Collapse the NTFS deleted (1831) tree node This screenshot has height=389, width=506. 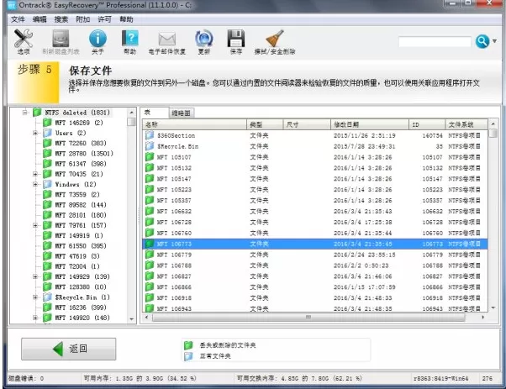(x=25, y=113)
